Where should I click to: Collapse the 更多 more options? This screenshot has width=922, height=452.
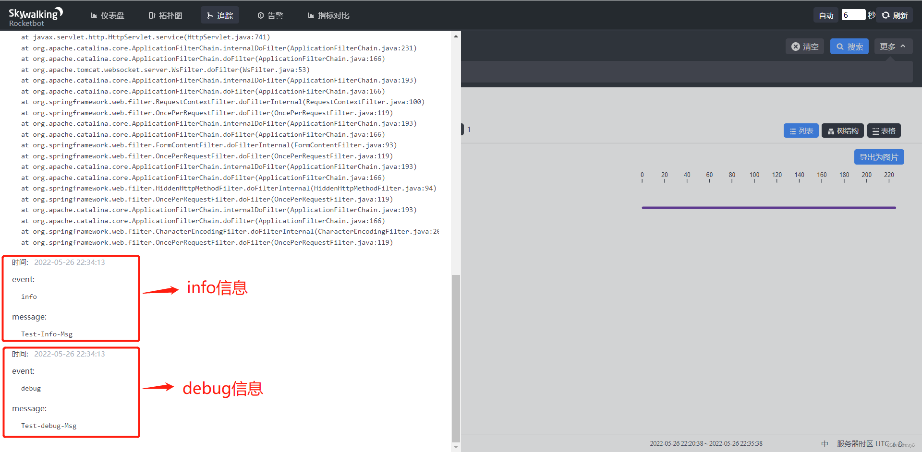coord(893,47)
